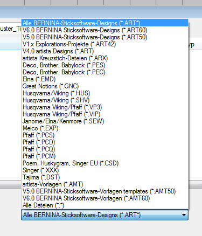Select Husqvarna Viking/Pfaff (*.VIP)
202x236 pixels.
[105, 114]
